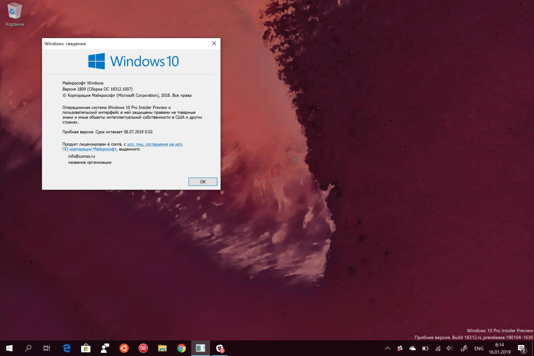534x356 pixels.
Task: Open Microsoft Edge from the taskbar
Action: (67, 348)
